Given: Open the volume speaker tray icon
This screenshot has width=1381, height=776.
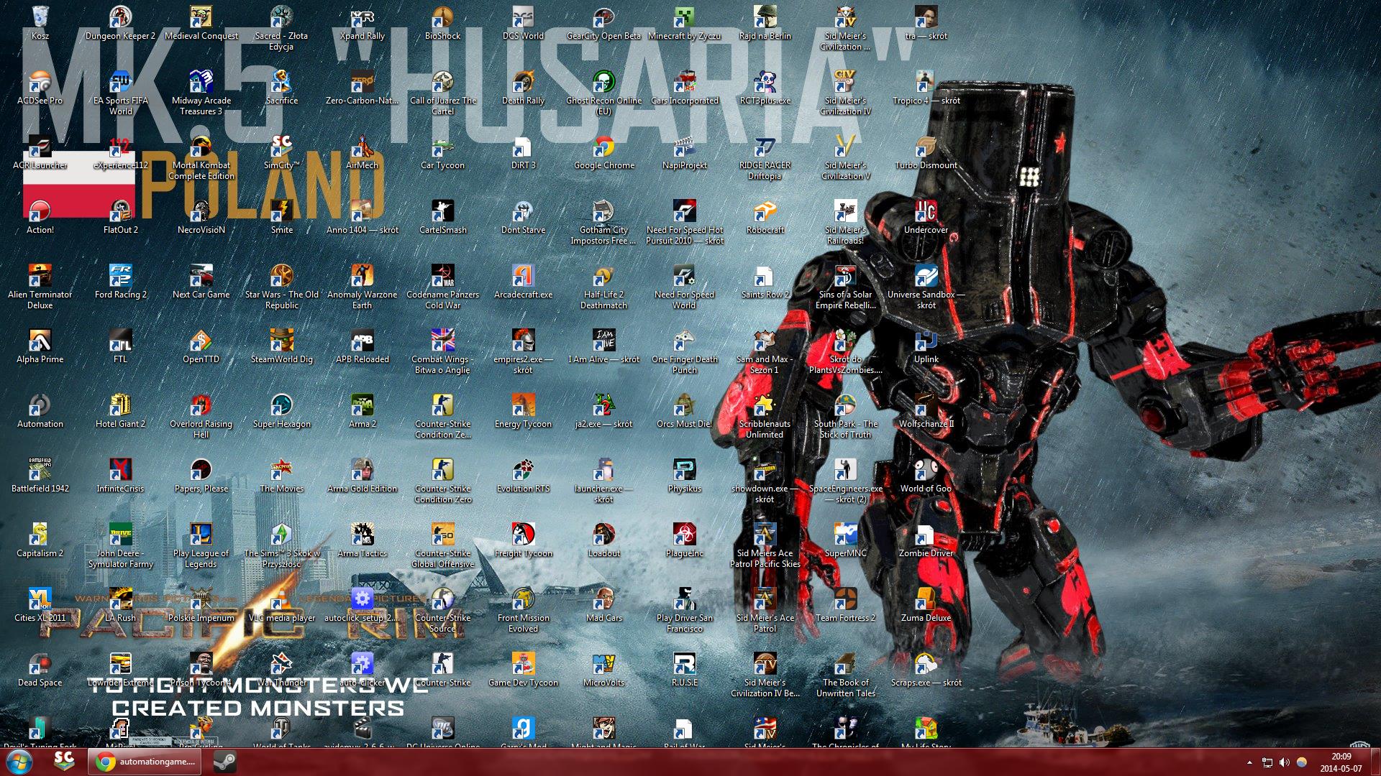Looking at the screenshot, I should coord(1284,762).
